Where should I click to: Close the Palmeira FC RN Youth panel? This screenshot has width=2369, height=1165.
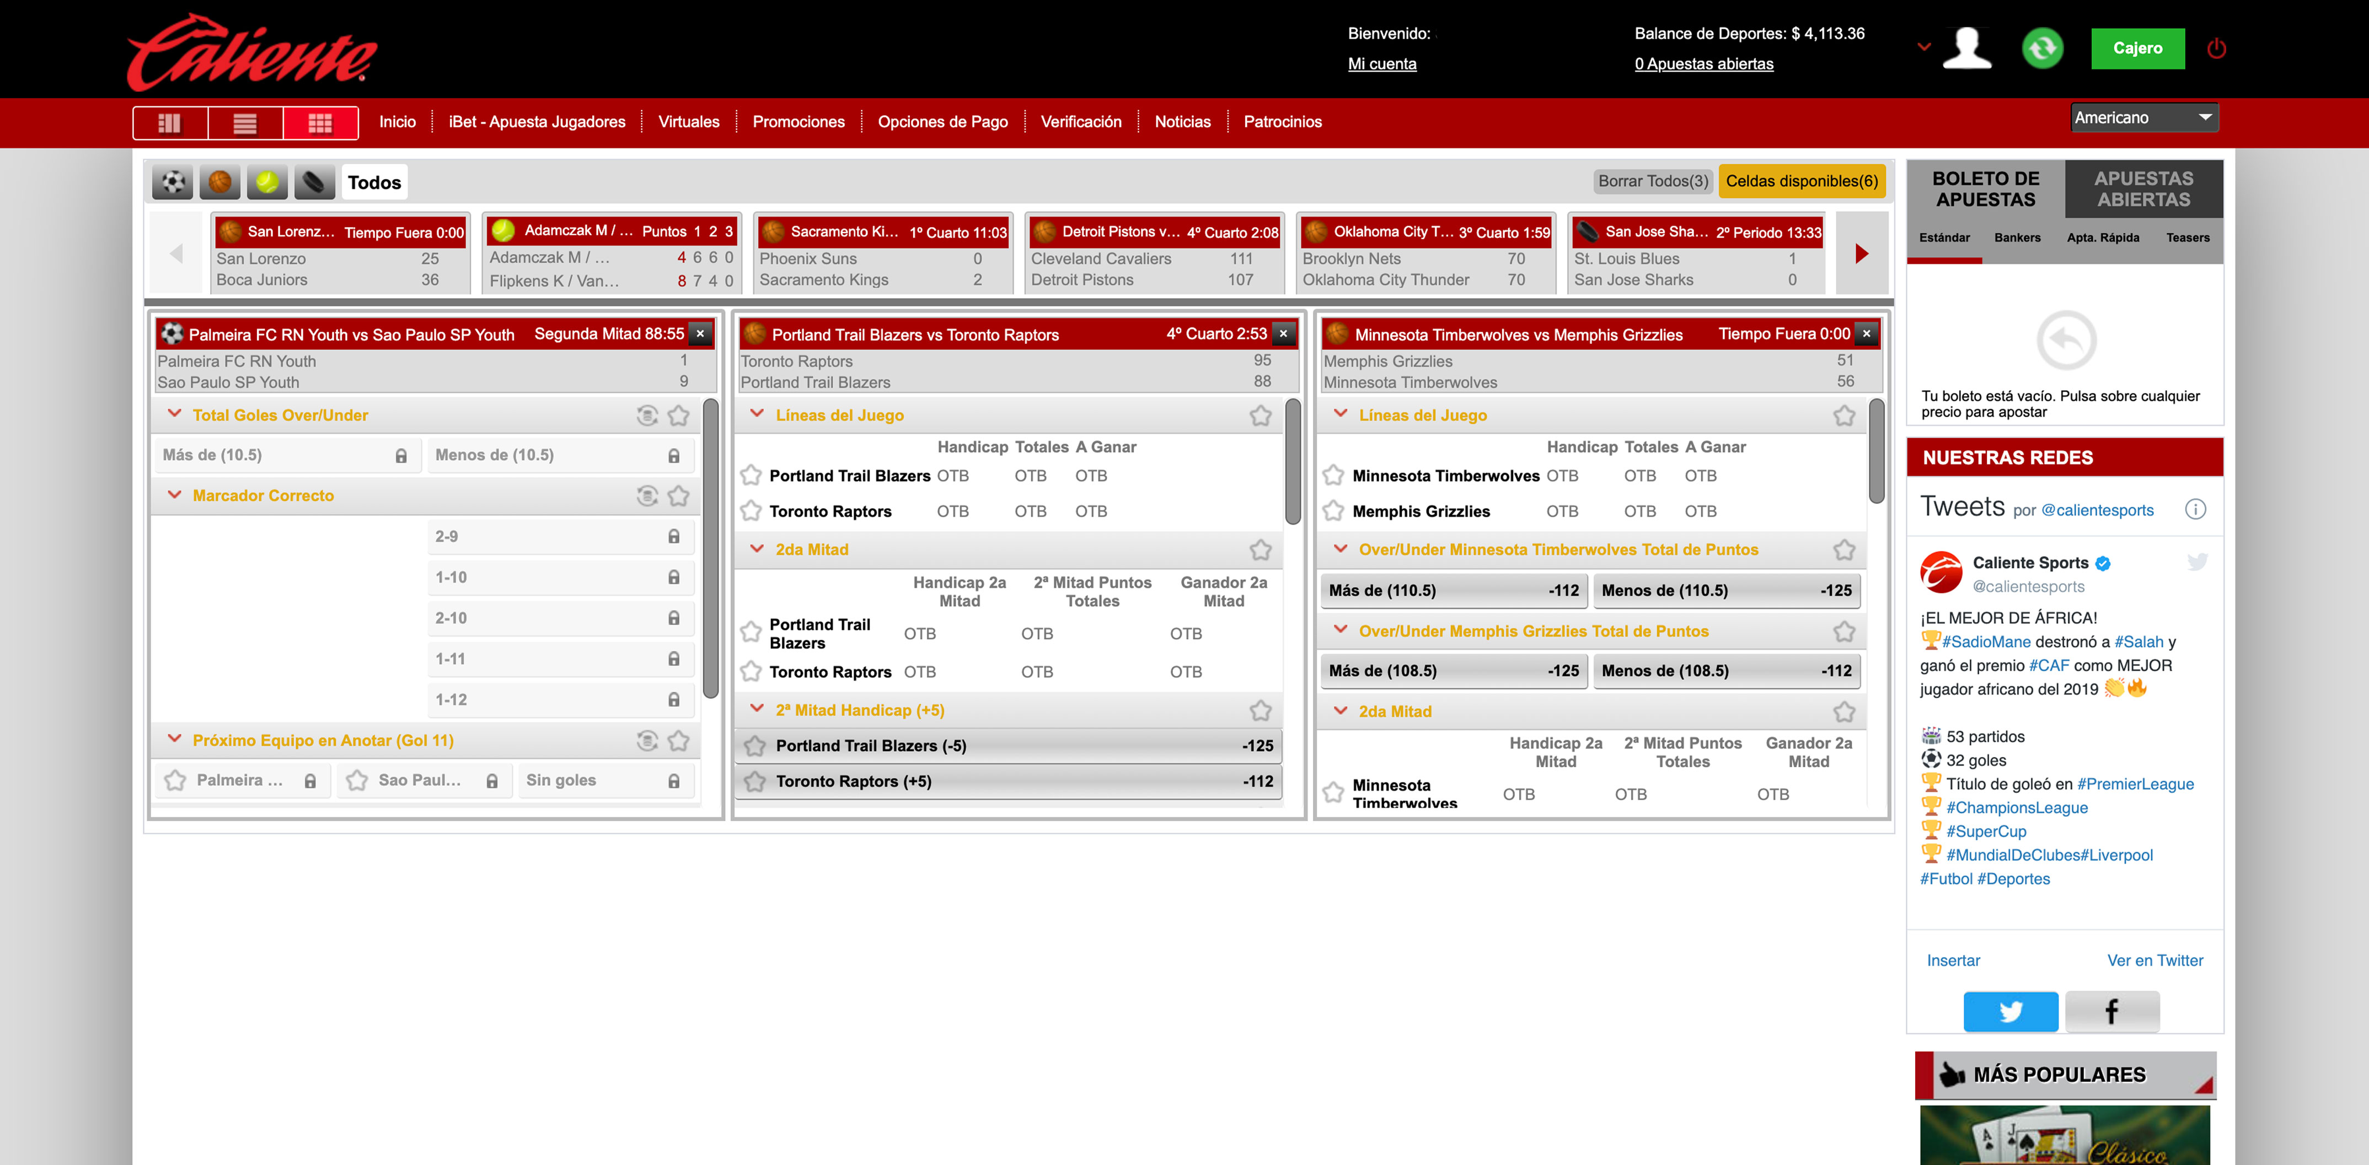point(701,333)
